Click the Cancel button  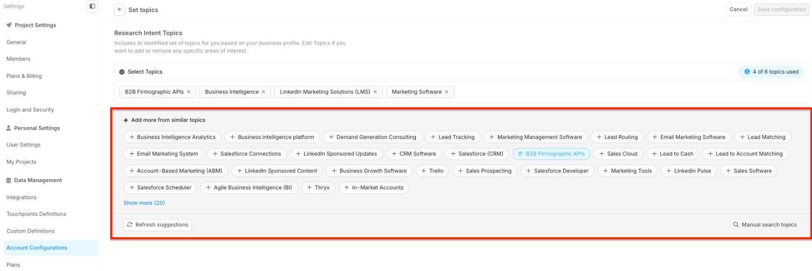[x=738, y=9]
